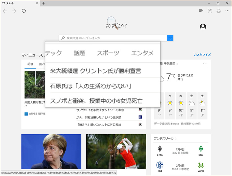The width and height of the screenshot is (232, 176).
Task: Open the サブウェイを手放すサントリー headline
Action: (x=100, y=110)
